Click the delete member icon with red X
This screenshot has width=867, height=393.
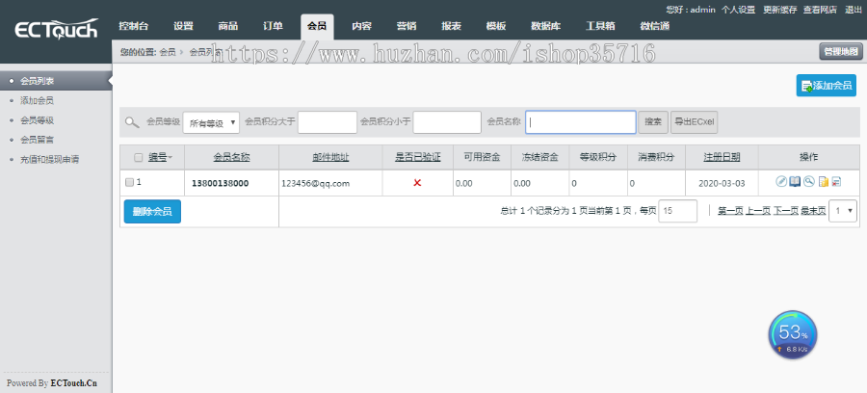coord(836,181)
